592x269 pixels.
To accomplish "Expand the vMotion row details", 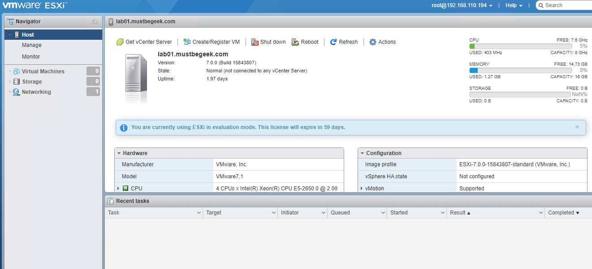I will tap(362, 188).
